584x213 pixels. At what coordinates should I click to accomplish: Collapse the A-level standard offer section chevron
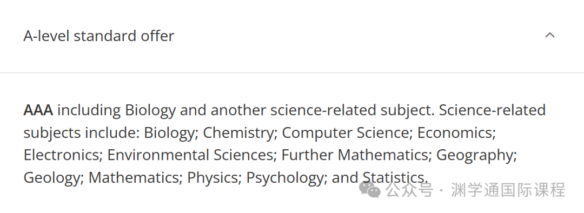[x=550, y=35]
